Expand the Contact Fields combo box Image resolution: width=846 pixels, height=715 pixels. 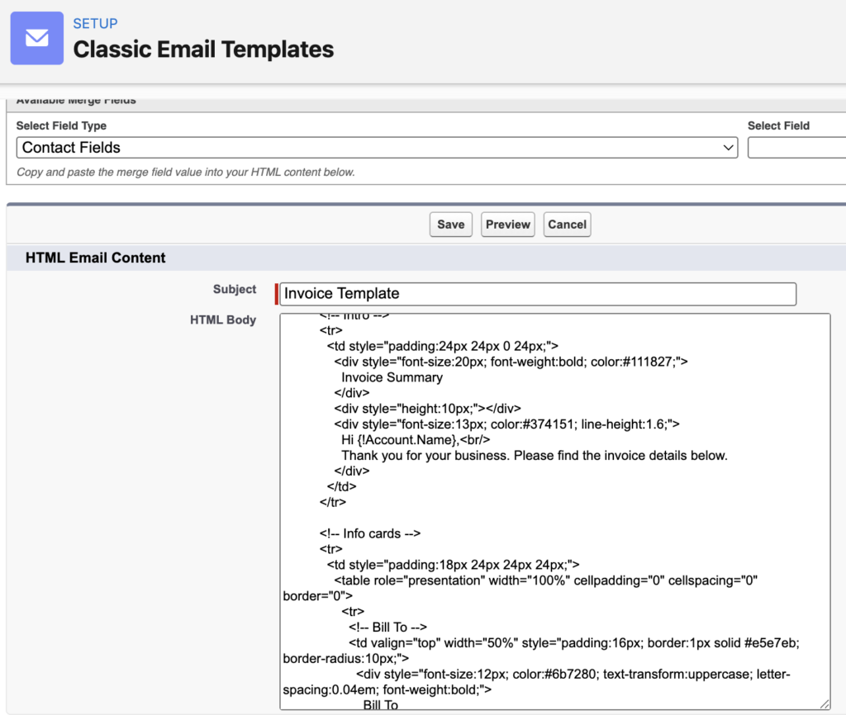(378, 147)
